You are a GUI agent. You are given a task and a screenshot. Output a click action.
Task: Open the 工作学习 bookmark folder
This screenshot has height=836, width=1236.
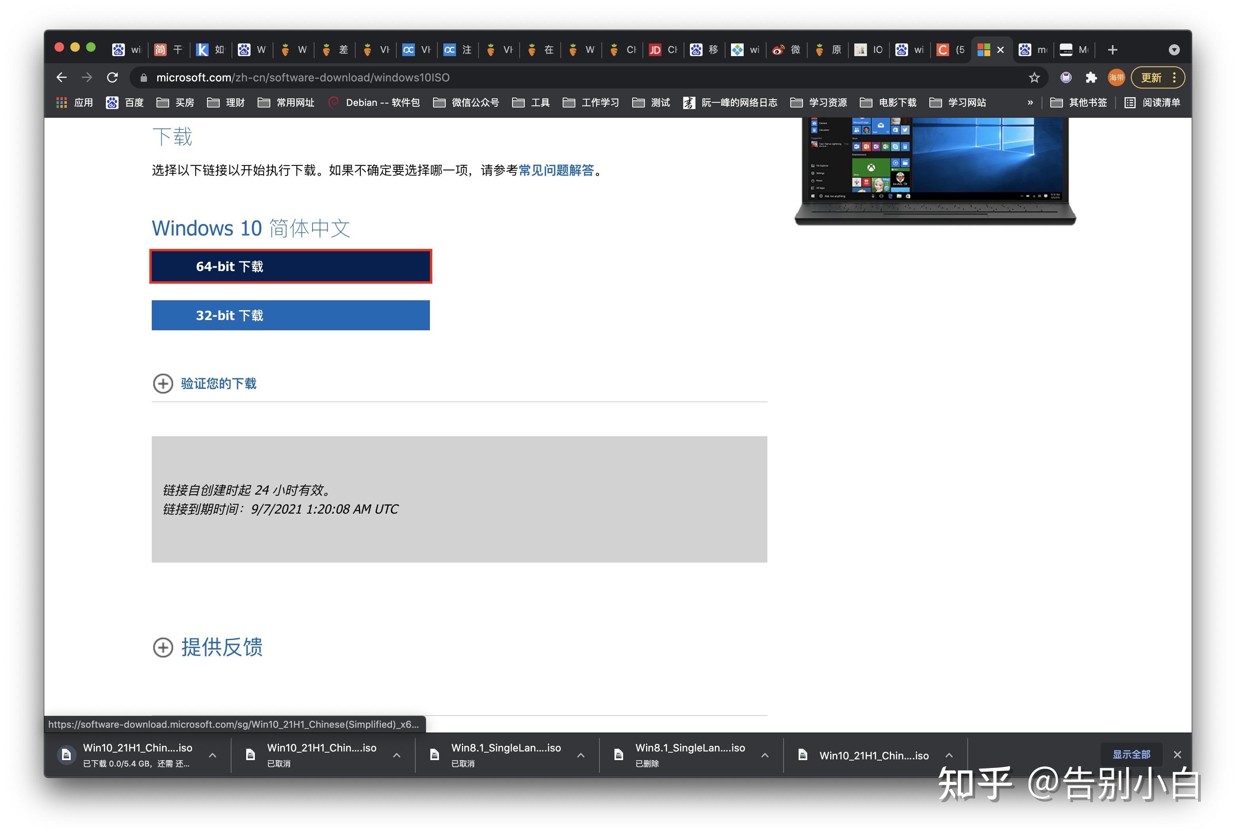[590, 103]
